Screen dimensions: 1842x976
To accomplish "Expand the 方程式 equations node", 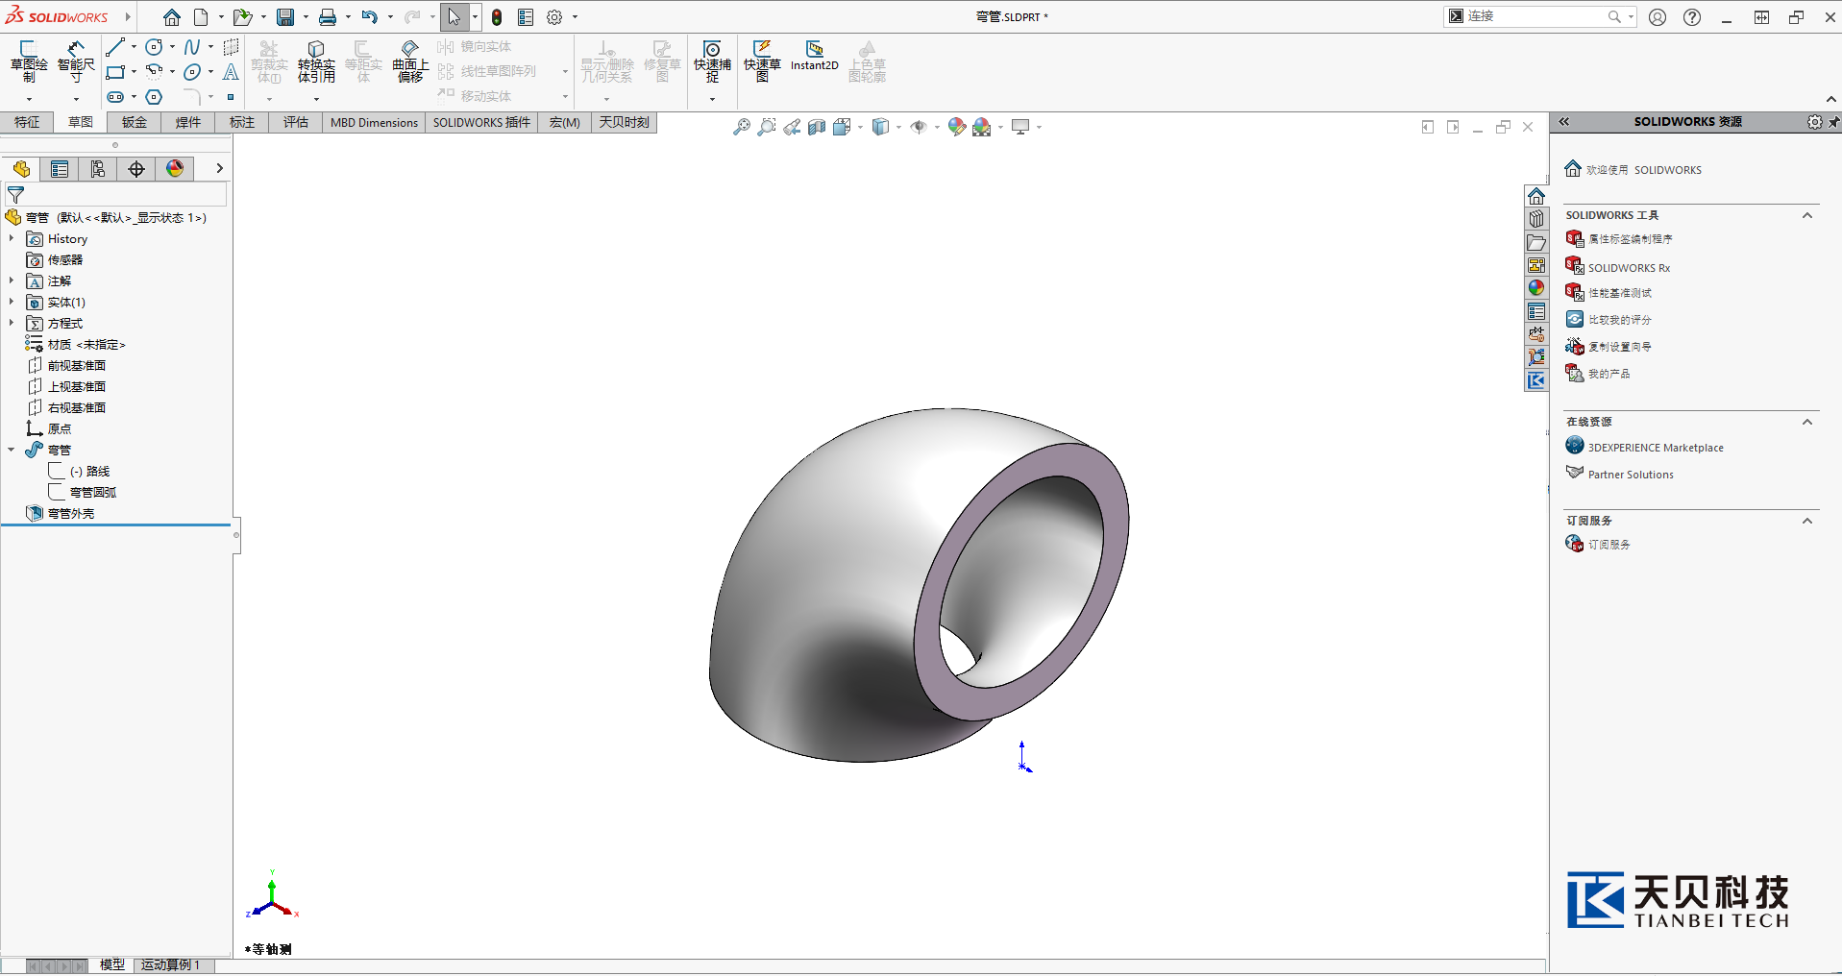I will coord(12,323).
